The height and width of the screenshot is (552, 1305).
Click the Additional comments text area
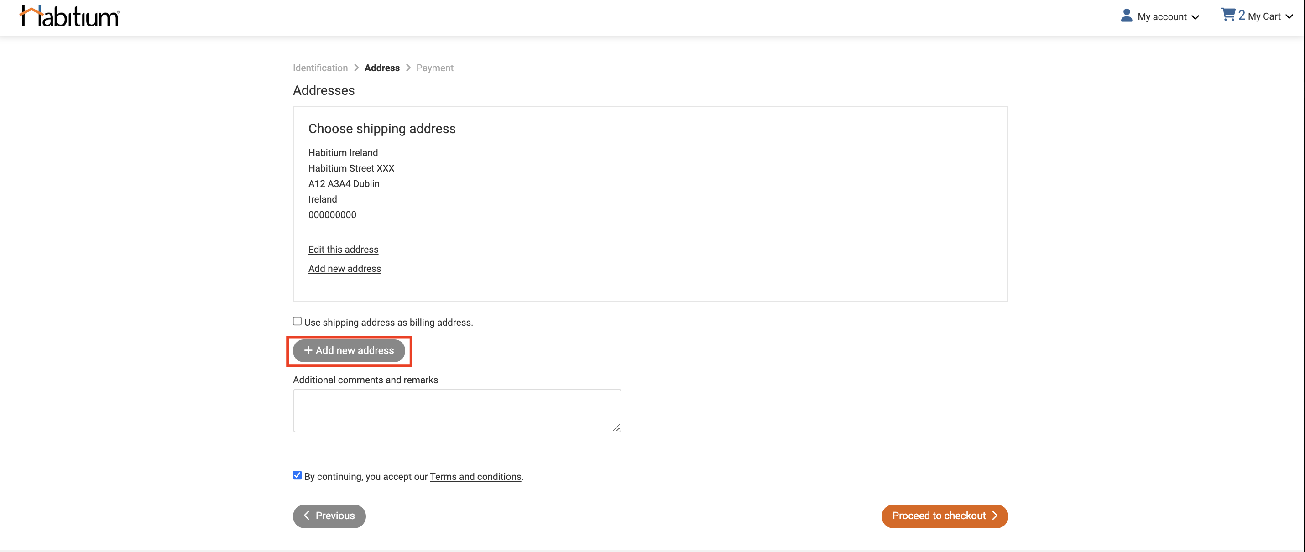[456, 410]
